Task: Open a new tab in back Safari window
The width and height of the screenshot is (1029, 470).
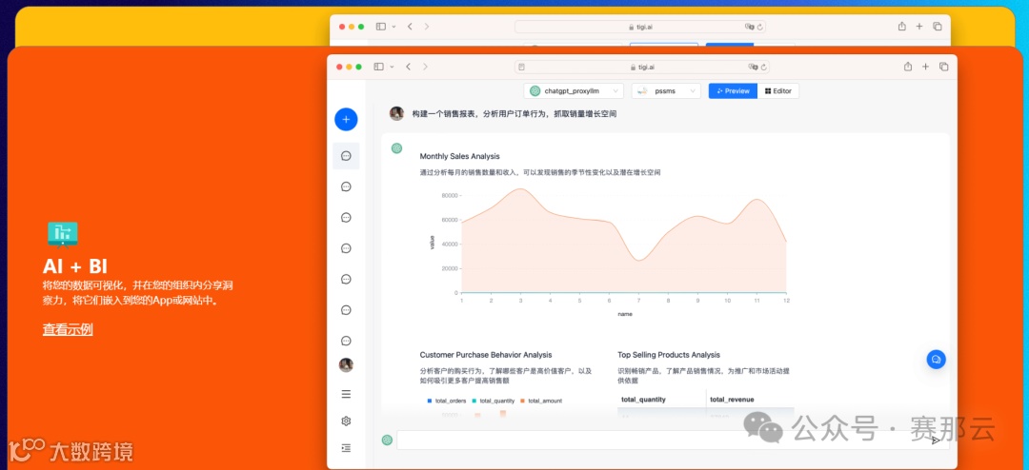Action: (x=919, y=27)
